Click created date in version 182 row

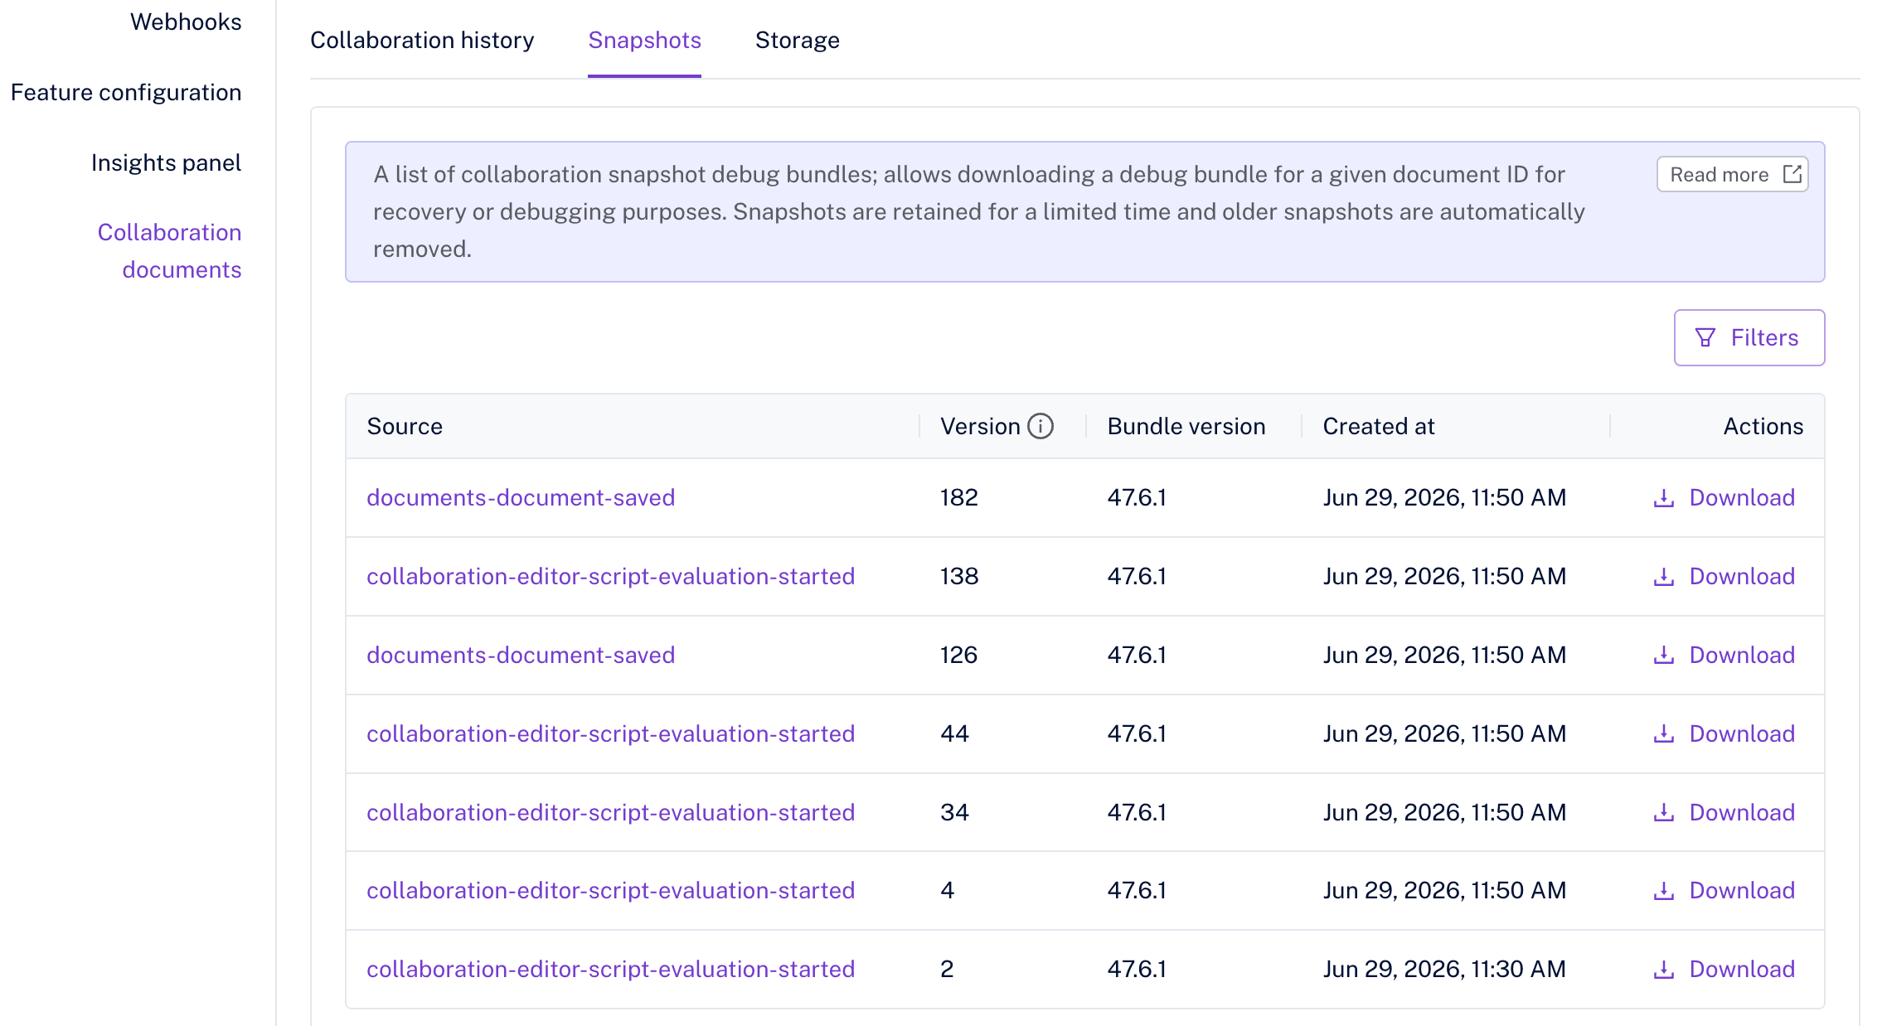[x=1444, y=497]
